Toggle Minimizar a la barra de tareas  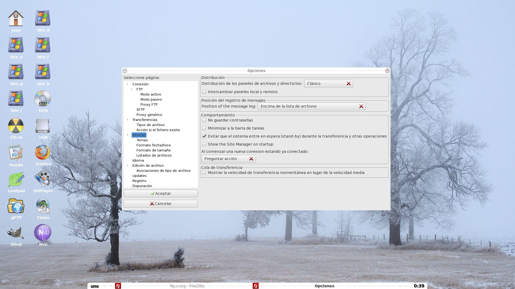pos(204,128)
